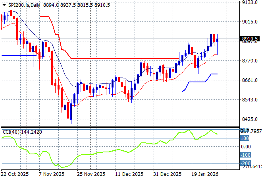The width and height of the screenshot is (262, 179).
Task: Select the 19 Jan 2026 date label
Action: pyautogui.click(x=205, y=174)
